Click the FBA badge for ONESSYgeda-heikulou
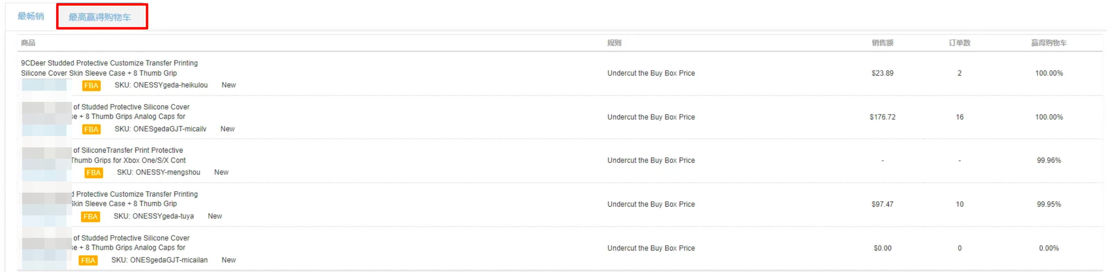 [x=91, y=85]
